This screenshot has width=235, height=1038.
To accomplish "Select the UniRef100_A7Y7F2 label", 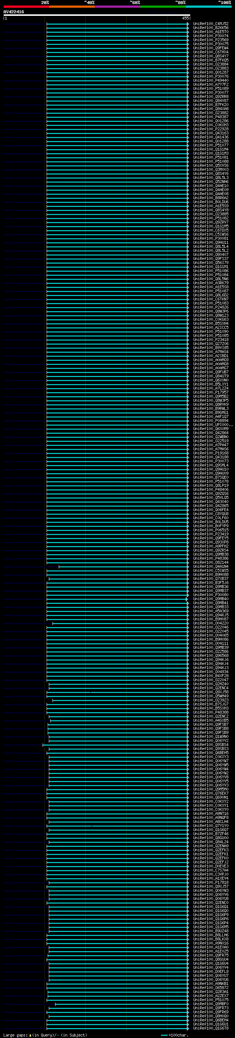I will tap(211, 85).
